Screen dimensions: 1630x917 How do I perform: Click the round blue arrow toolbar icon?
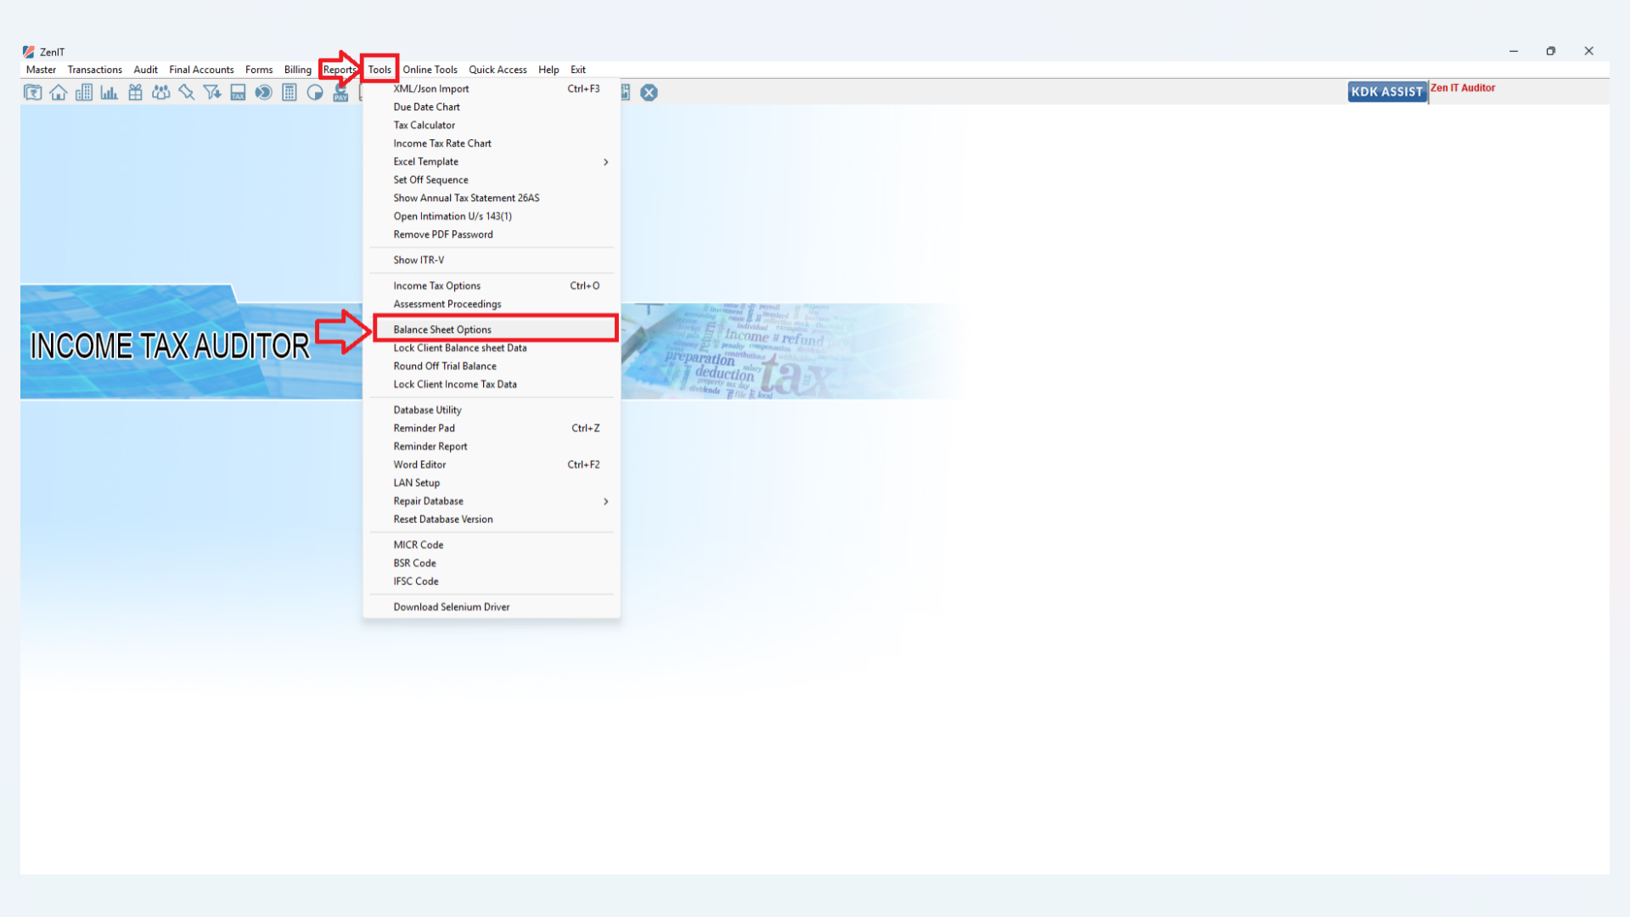click(263, 93)
